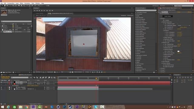Click Create Group Null button

pyautogui.click(x=169, y=67)
